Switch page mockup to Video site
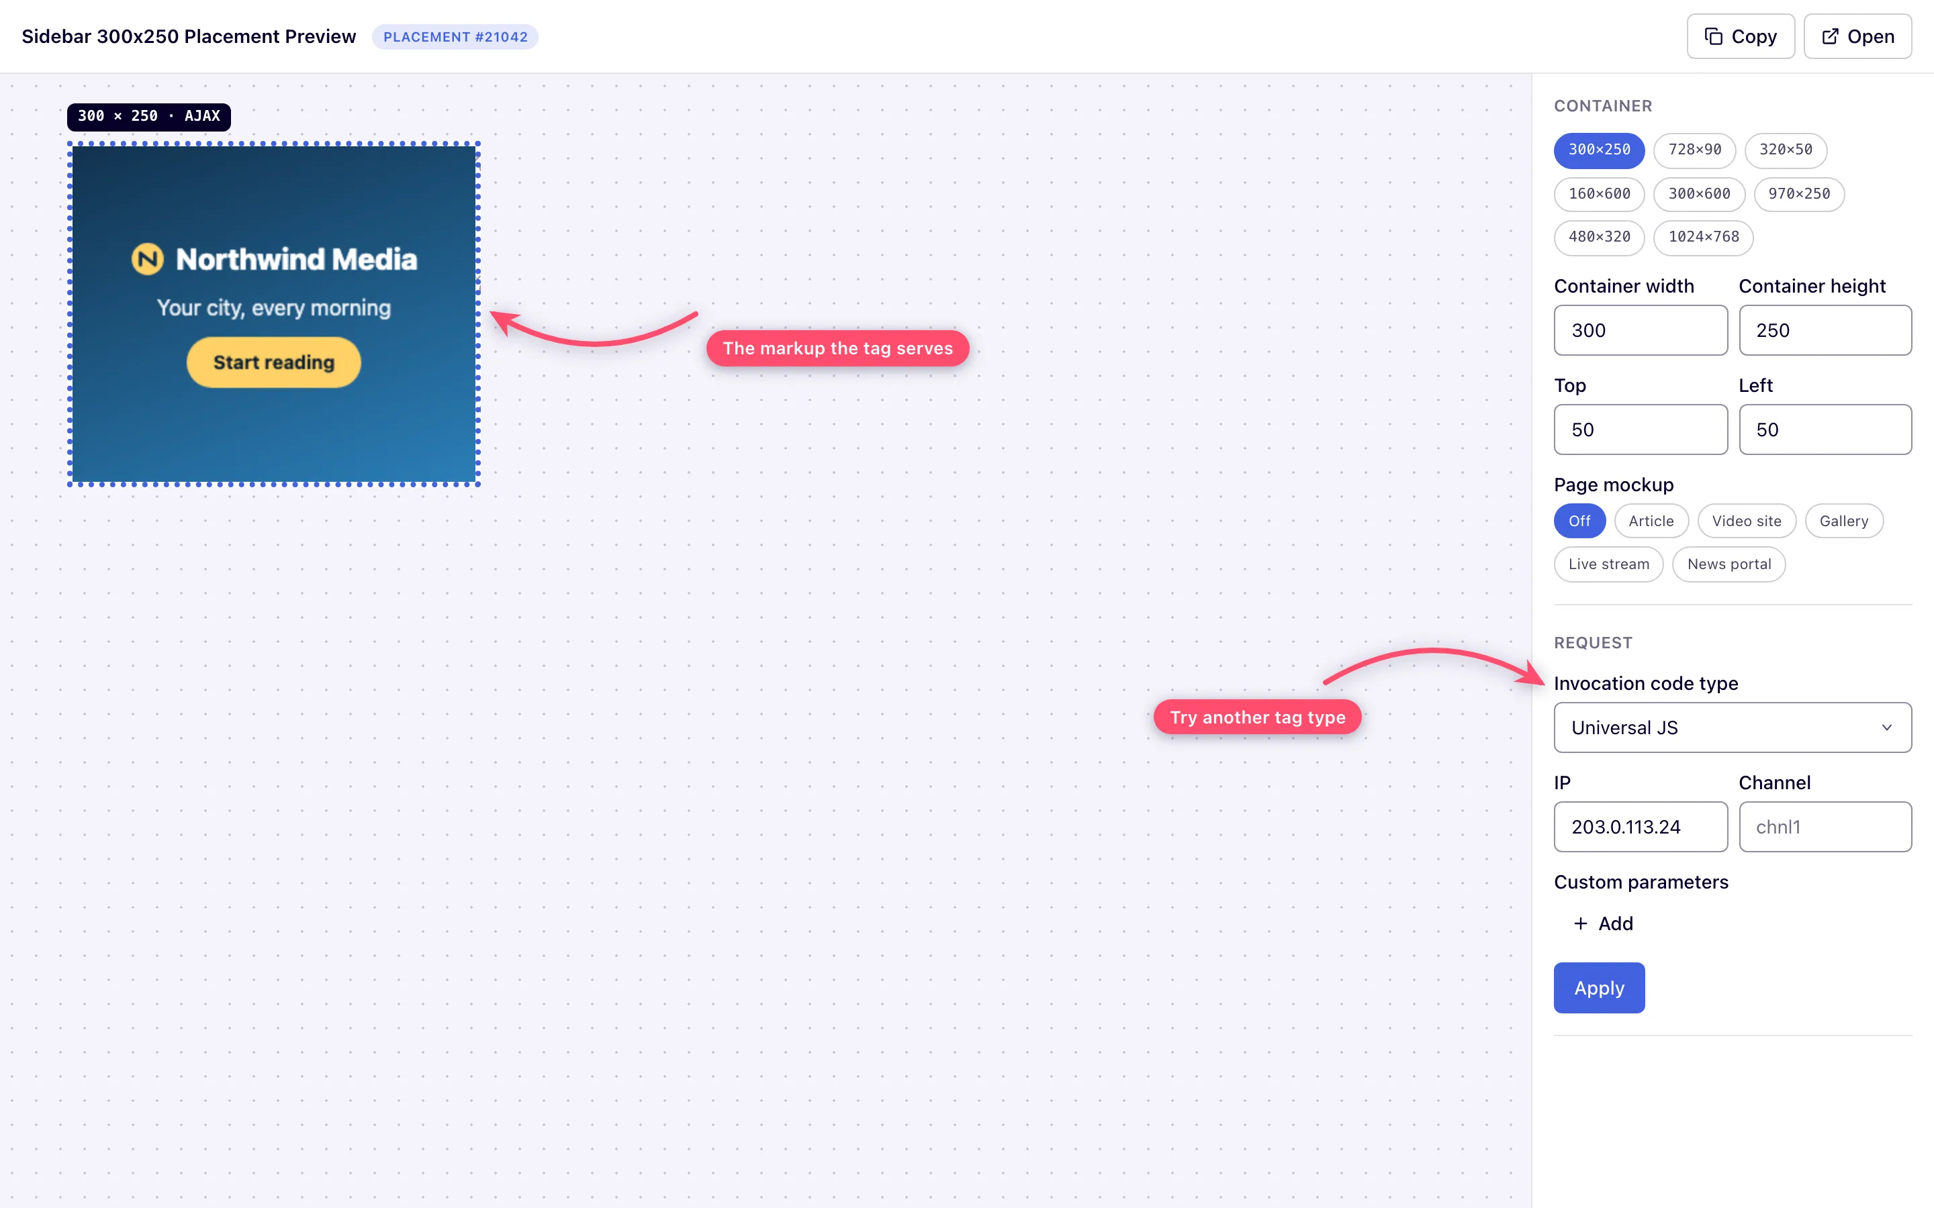This screenshot has width=1934, height=1208. pos(1746,521)
